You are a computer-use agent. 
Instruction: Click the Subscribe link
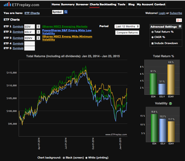coord(176,13)
